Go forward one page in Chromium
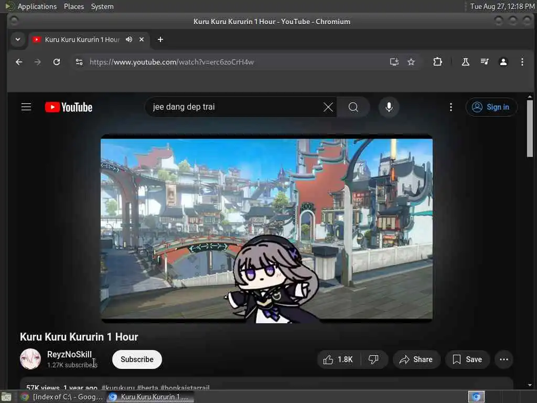 point(38,62)
